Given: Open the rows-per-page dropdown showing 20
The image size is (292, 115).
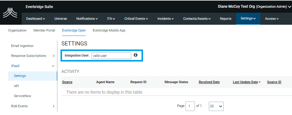Looking at the screenshot, I should pos(216,106).
